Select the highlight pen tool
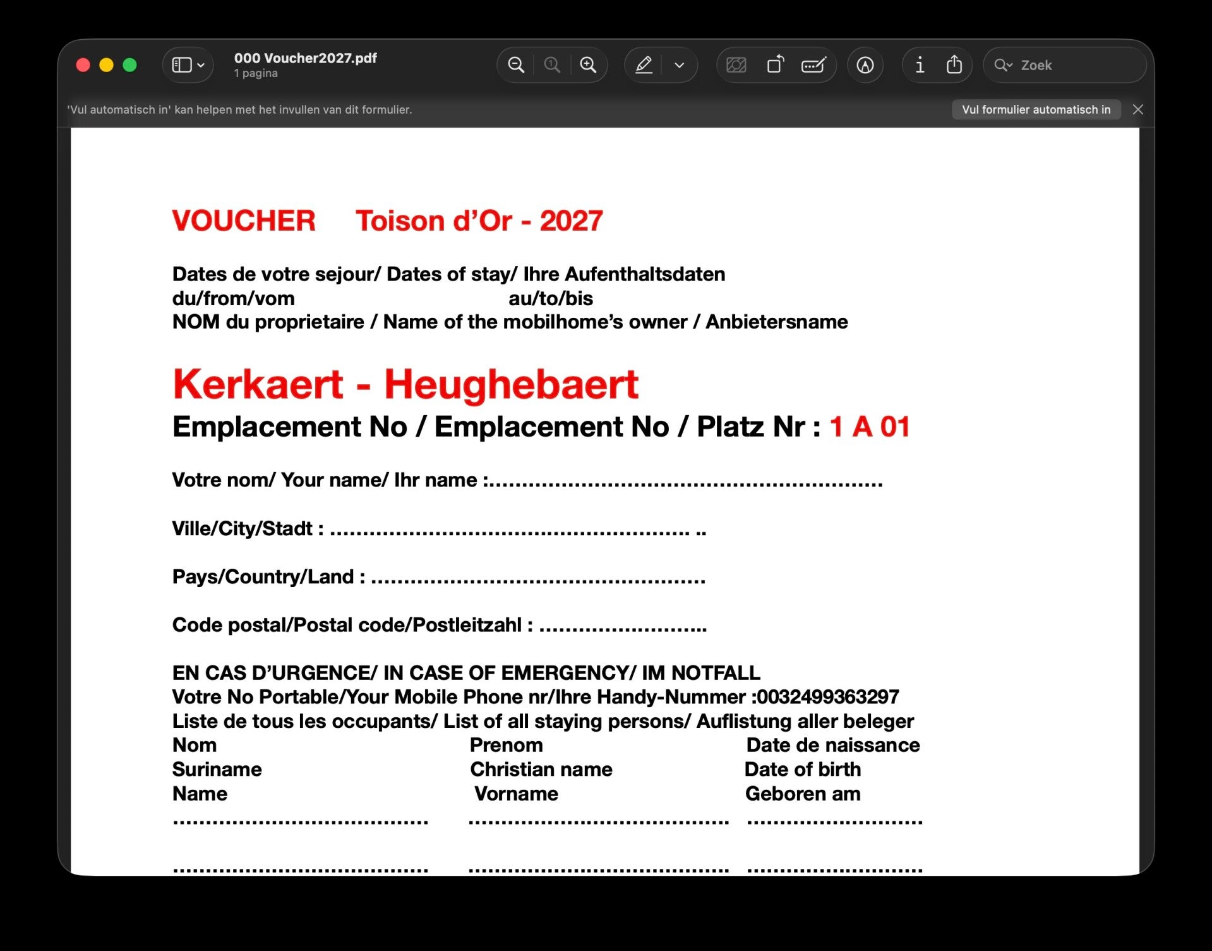The height and width of the screenshot is (951, 1212). tap(644, 65)
